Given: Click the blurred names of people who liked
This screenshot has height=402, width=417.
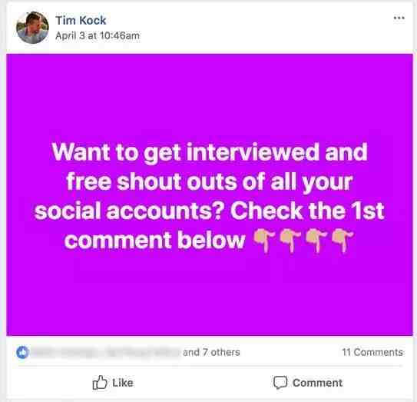Looking at the screenshot, I should click(106, 352).
